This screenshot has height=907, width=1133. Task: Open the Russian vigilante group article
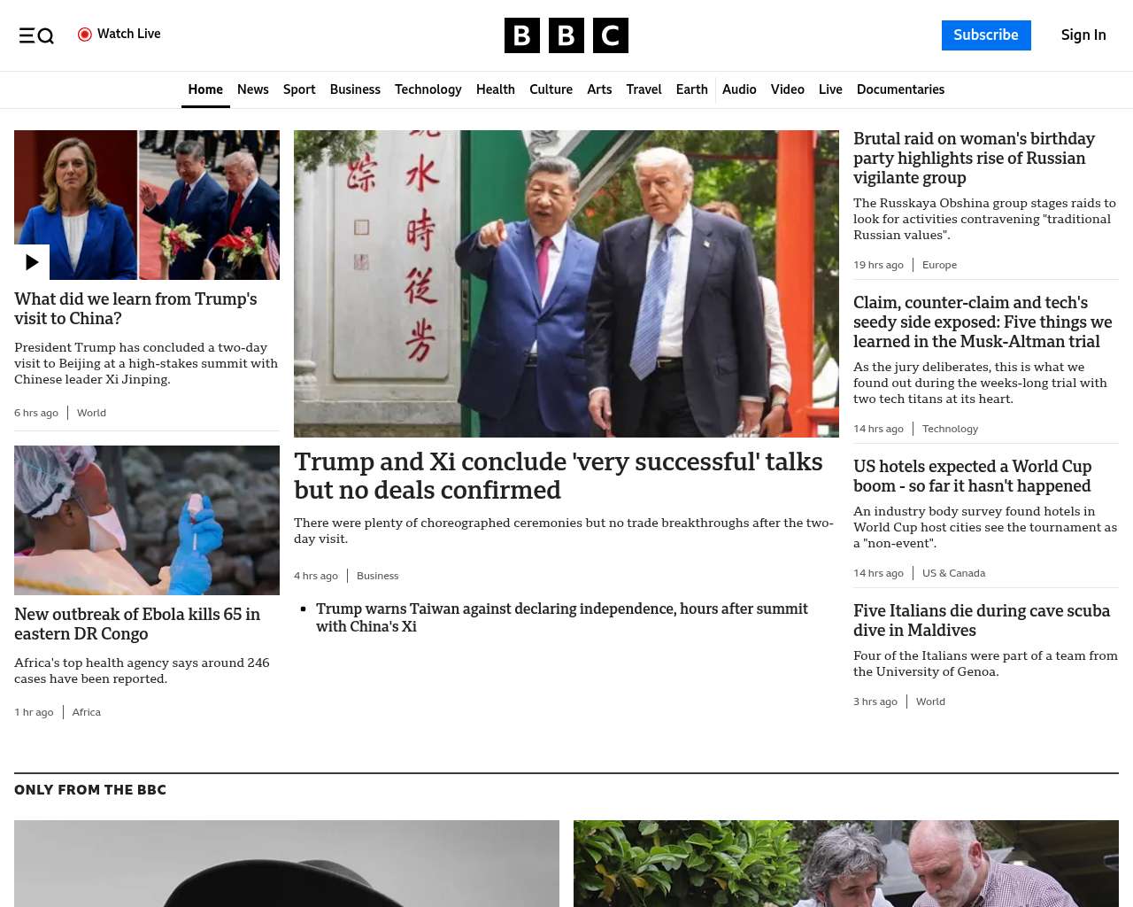[974, 158]
